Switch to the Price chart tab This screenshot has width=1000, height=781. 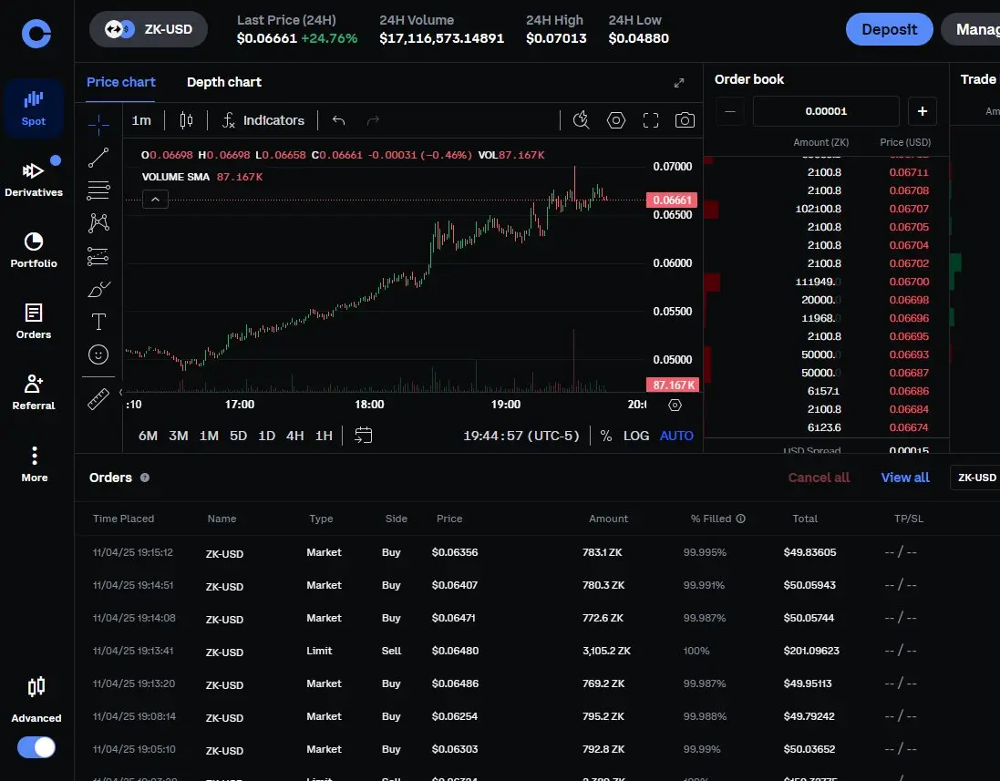[x=120, y=82]
